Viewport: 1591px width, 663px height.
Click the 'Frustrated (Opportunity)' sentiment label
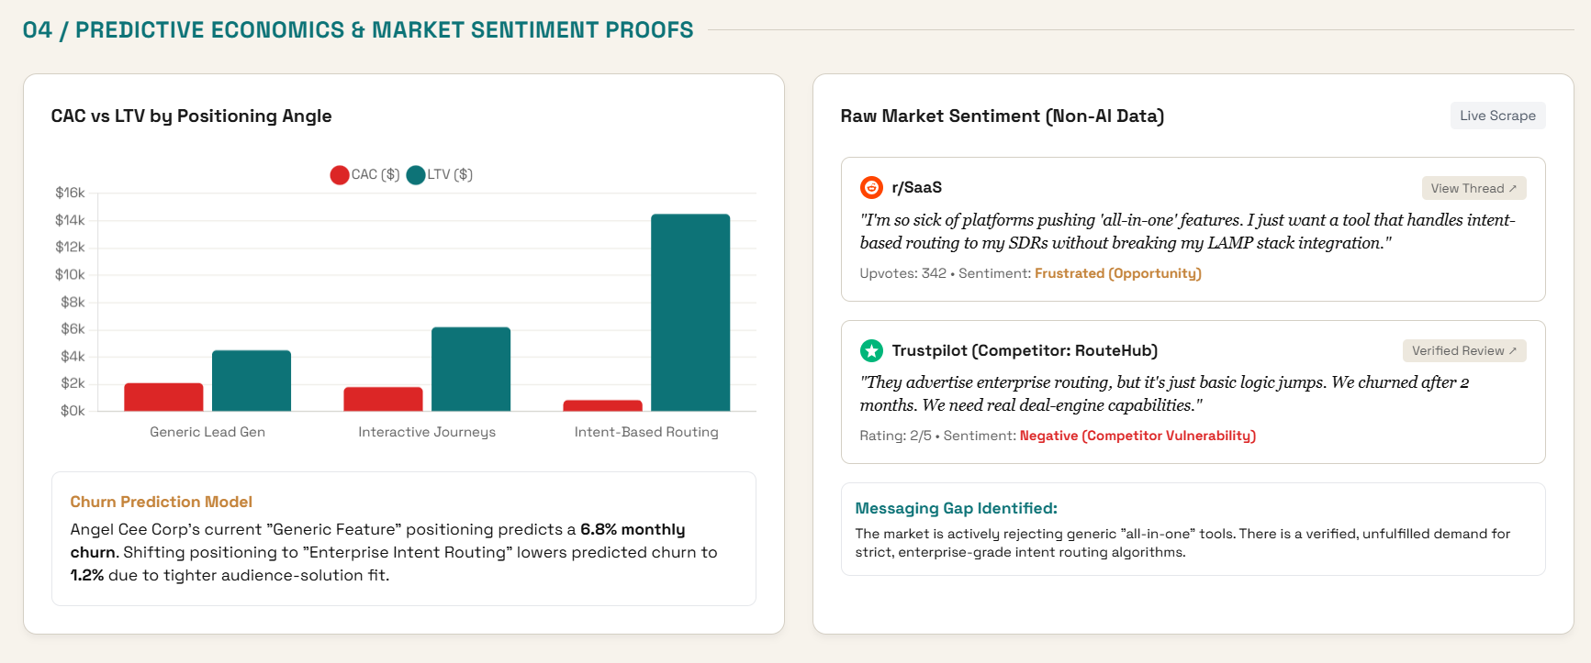point(1117,273)
